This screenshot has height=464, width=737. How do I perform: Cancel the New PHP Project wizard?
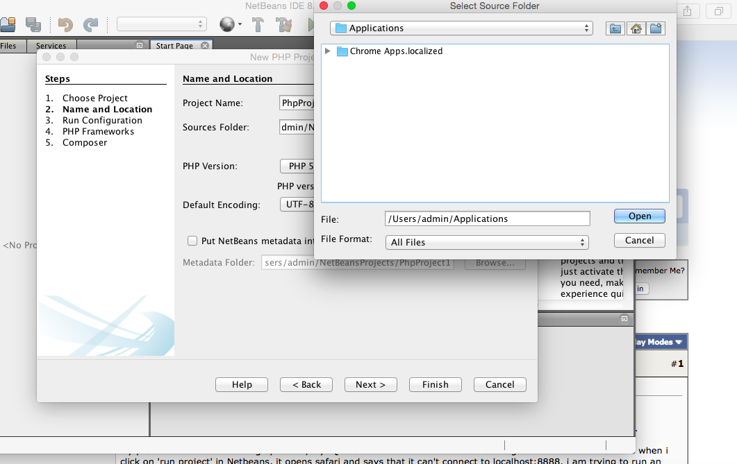pyautogui.click(x=499, y=385)
